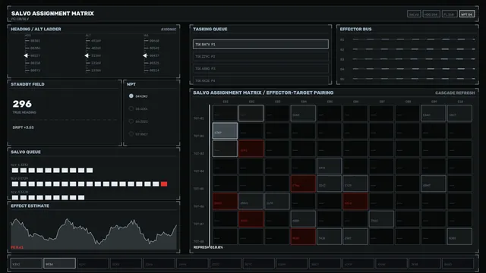The image size is (486, 273).
Task: Click the HDG ladder pointer arrow
Action: [26, 55]
